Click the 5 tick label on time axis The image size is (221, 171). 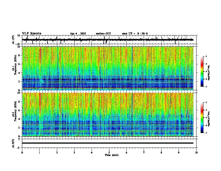coord(109,153)
